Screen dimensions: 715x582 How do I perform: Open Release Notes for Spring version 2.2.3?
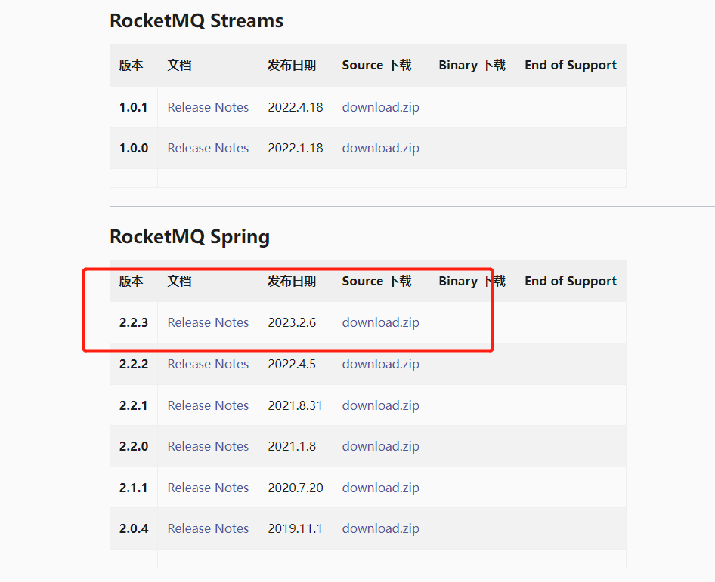[208, 323]
